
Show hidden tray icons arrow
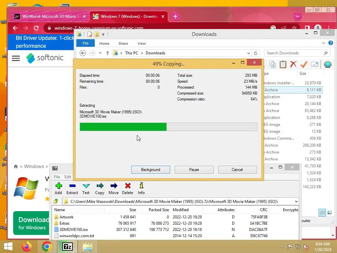pos(282,247)
